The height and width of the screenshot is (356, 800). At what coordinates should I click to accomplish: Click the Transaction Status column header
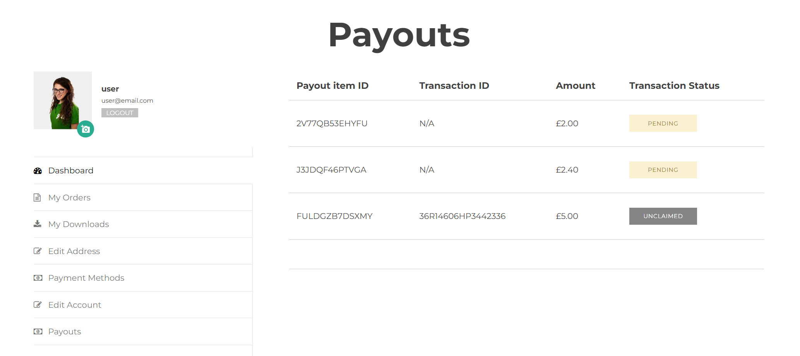[x=674, y=86]
